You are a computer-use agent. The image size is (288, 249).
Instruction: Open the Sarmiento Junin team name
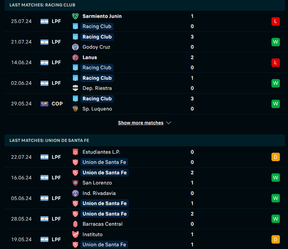tap(102, 16)
